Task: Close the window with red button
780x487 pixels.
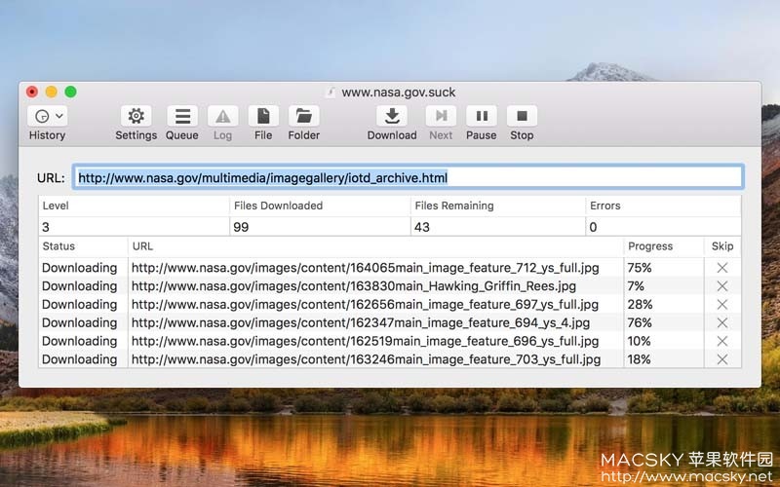Action: [x=32, y=92]
